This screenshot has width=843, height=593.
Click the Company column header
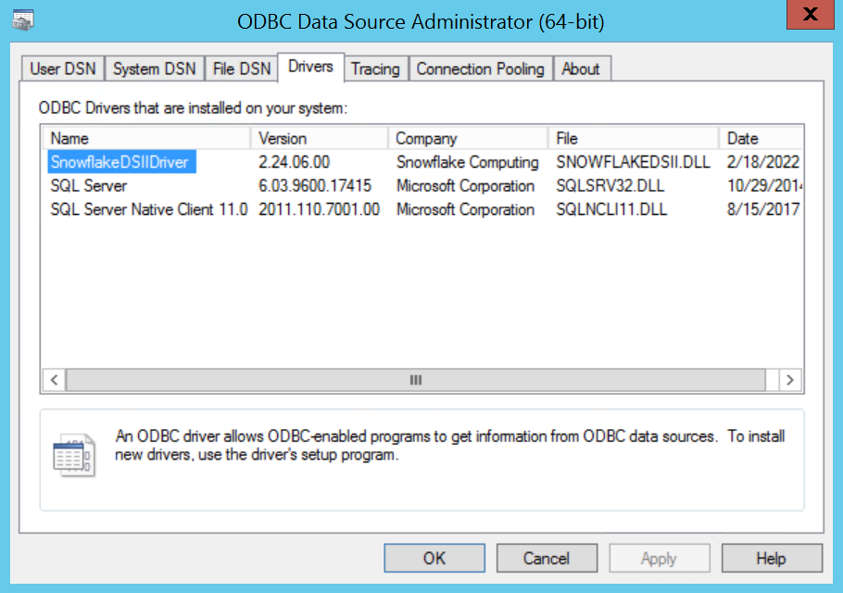pyautogui.click(x=468, y=138)
